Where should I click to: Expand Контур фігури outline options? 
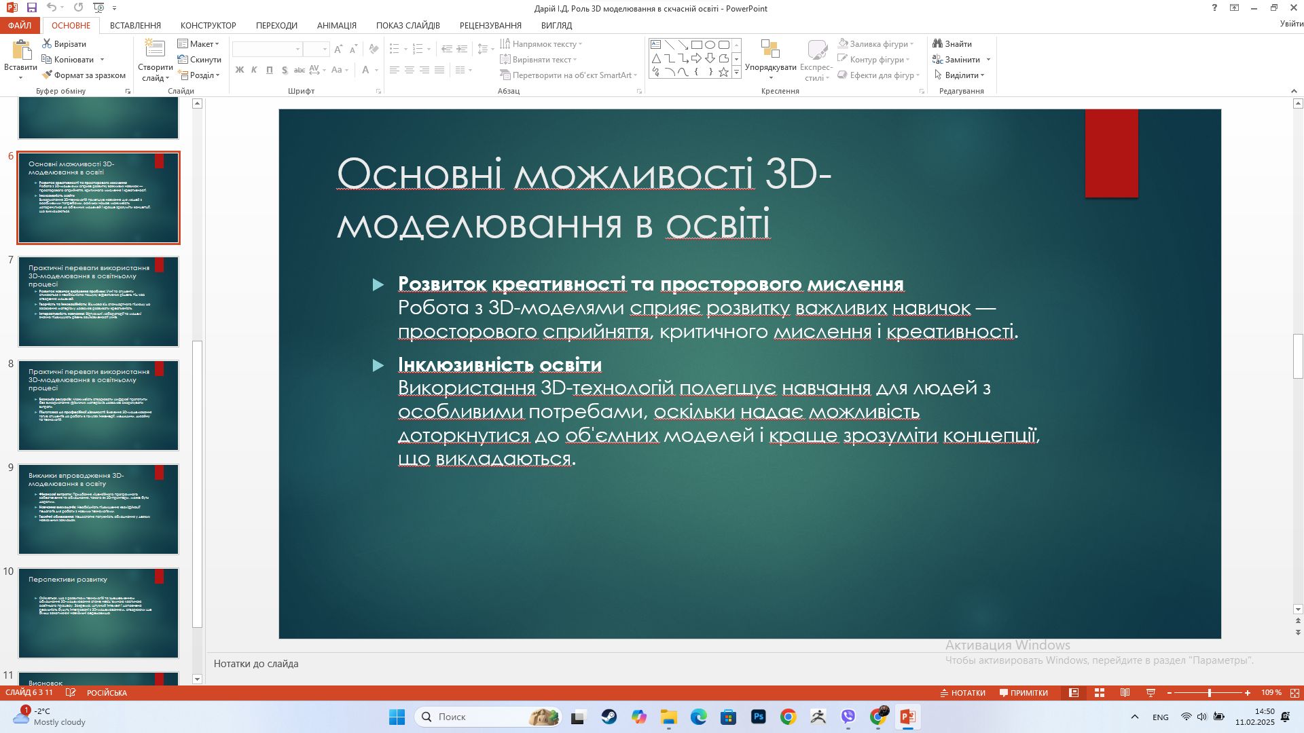pos(873,60)
